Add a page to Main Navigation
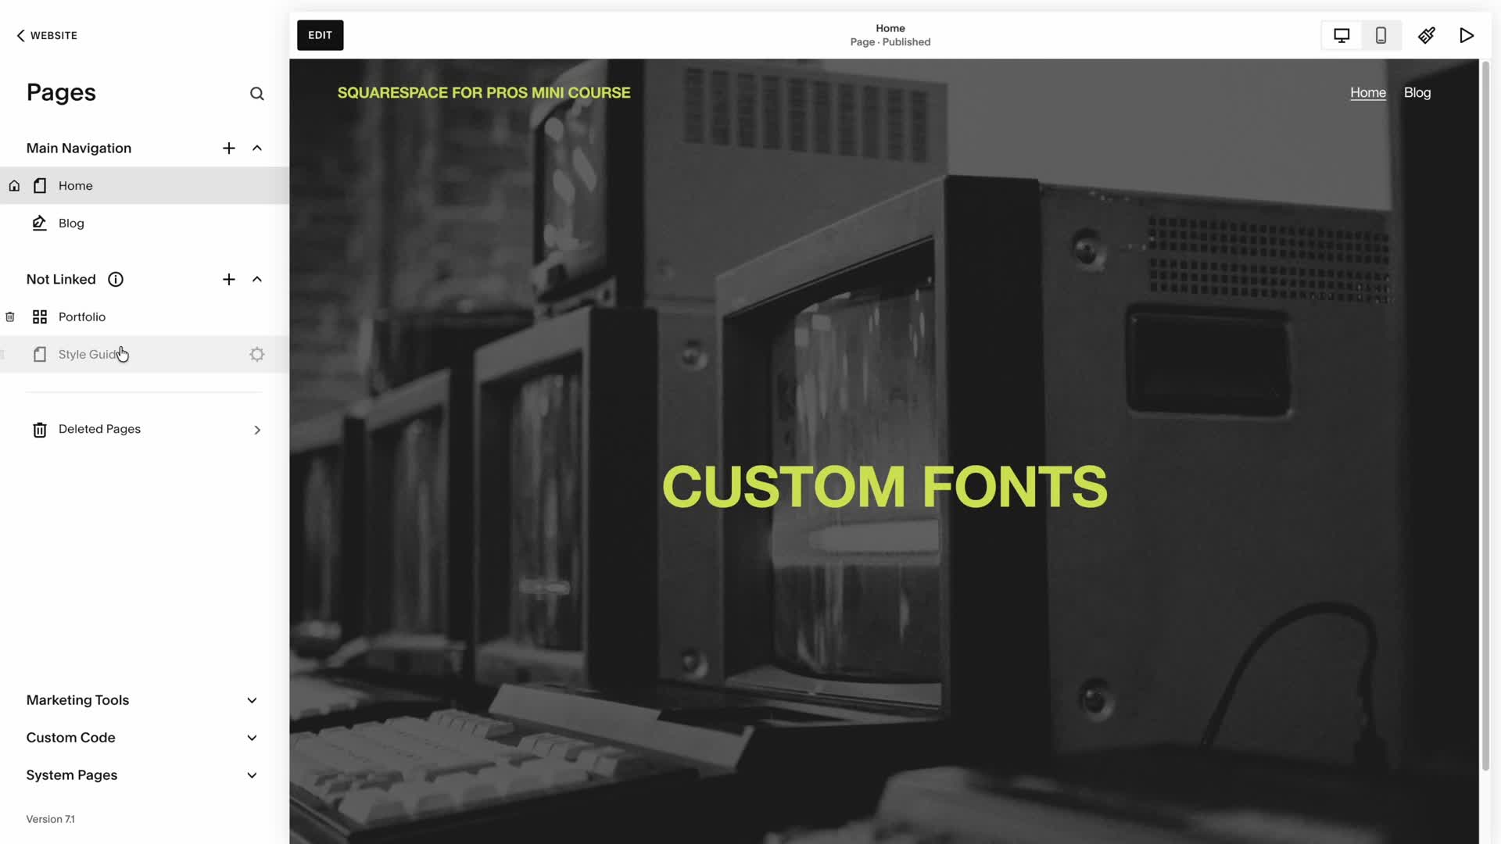This screenshot has height=844, width=1501. point(228,148)
